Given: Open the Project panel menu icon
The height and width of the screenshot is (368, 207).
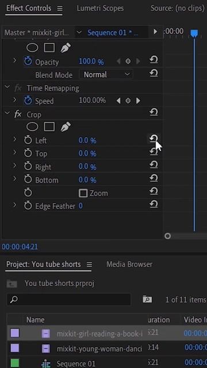Looking at the screenshot, I should click(89, 264).
